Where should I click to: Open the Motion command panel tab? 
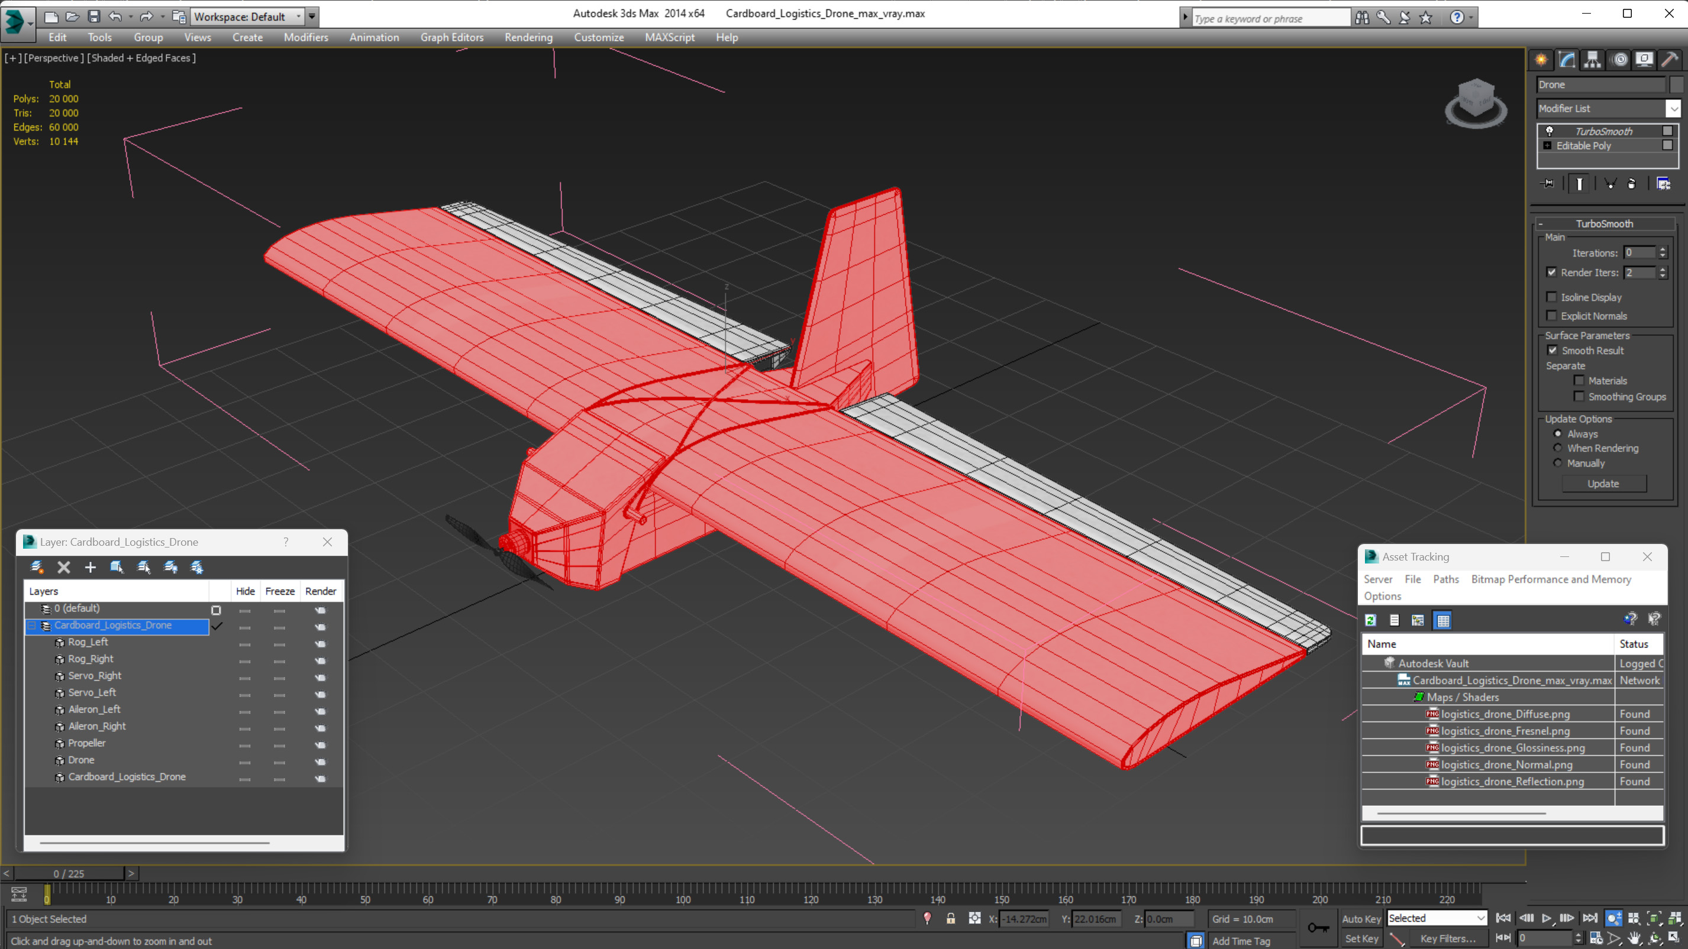tap(1619, 60)
